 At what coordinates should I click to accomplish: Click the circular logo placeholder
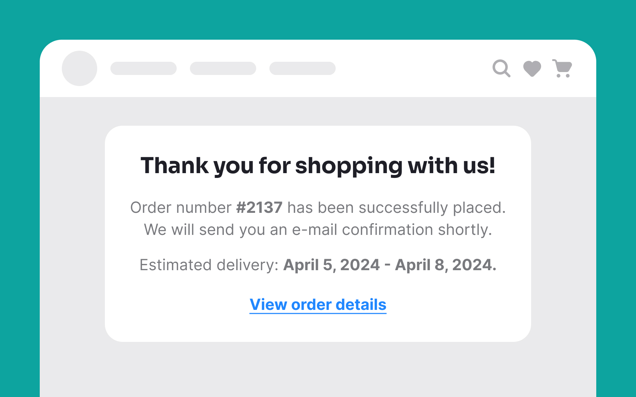[79, 68]
